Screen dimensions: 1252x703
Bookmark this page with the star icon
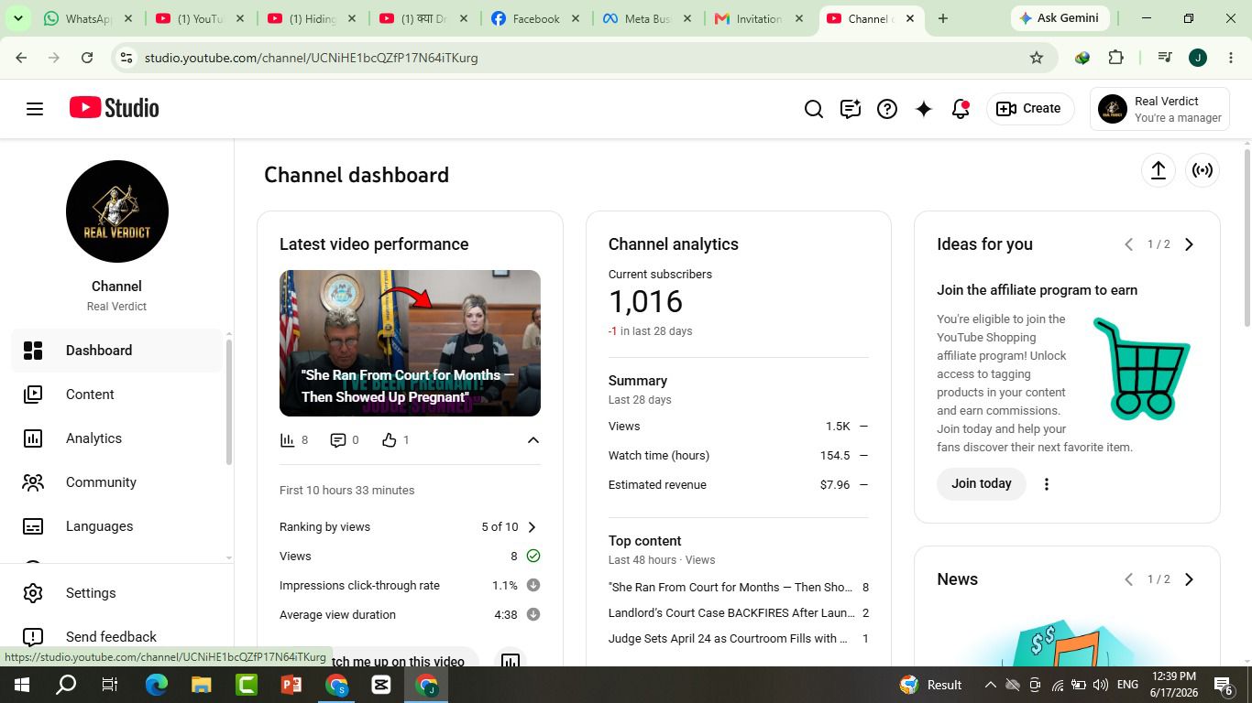tap(1037, 58)
